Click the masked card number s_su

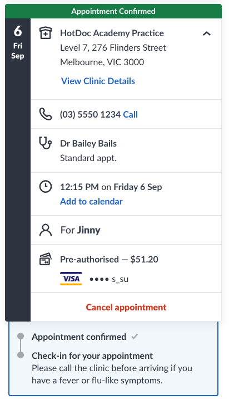[x=109, y=279]
